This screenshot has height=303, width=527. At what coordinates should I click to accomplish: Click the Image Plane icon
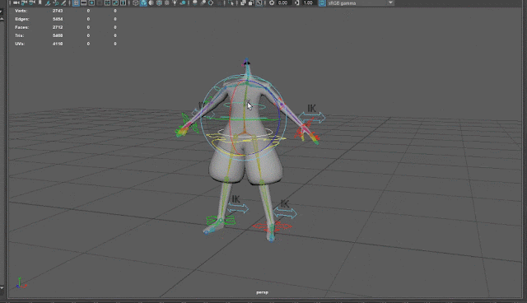48,2
